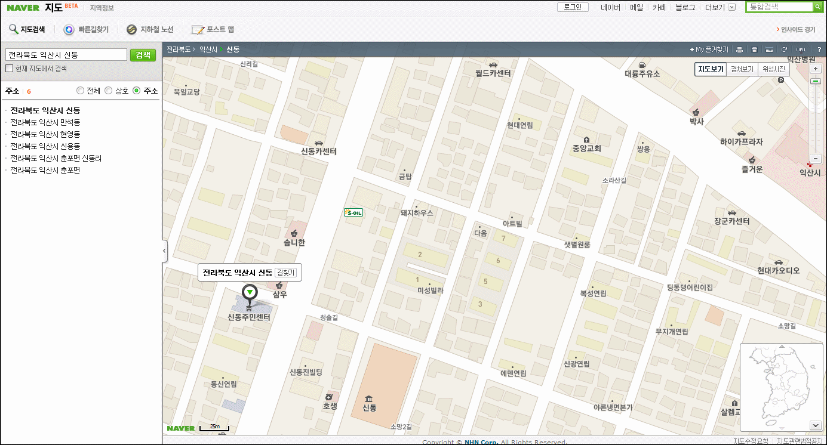Viewport: 827px width, 445px height.
Task: Click the S-OIL gas station logo on the map
Action: point(353,212)
